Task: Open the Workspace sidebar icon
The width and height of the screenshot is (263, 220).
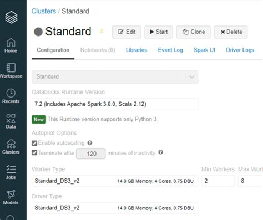Action: [11, 71]
